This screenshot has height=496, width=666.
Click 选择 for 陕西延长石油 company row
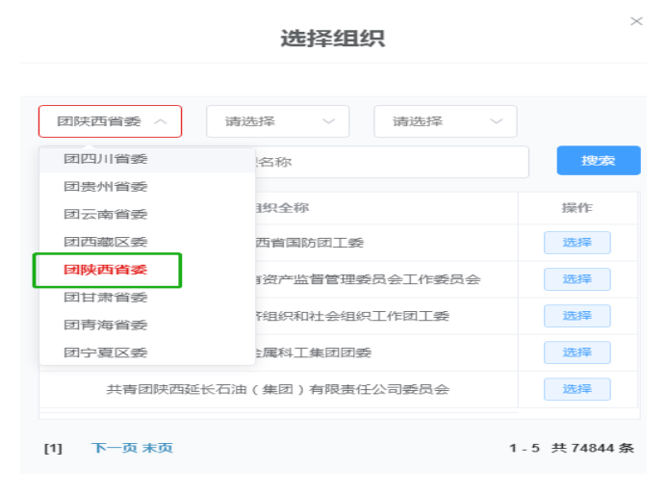click(576, 389)
